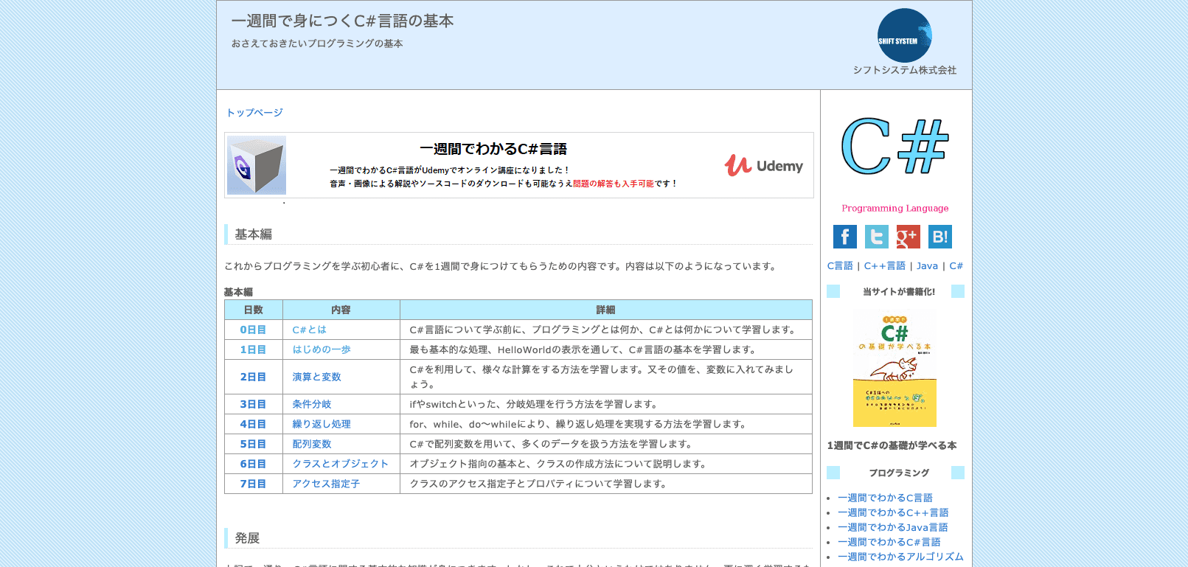Click the Twitter share icon

point(876,237)
